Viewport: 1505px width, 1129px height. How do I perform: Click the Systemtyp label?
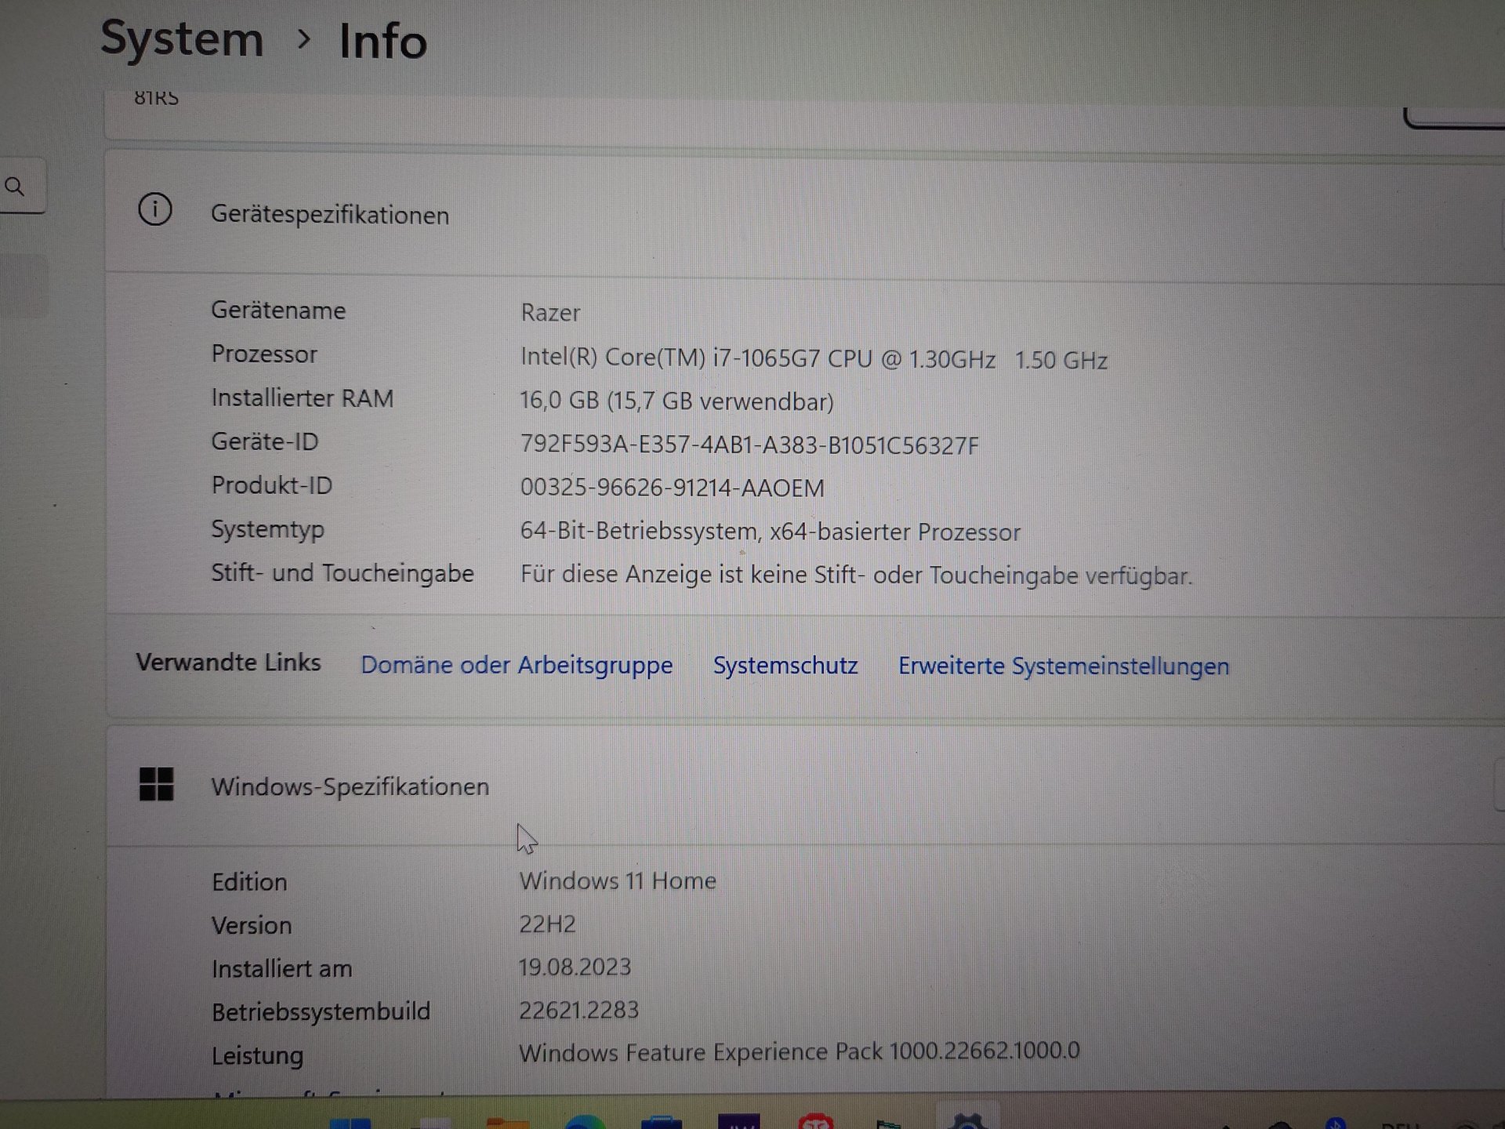267,530
